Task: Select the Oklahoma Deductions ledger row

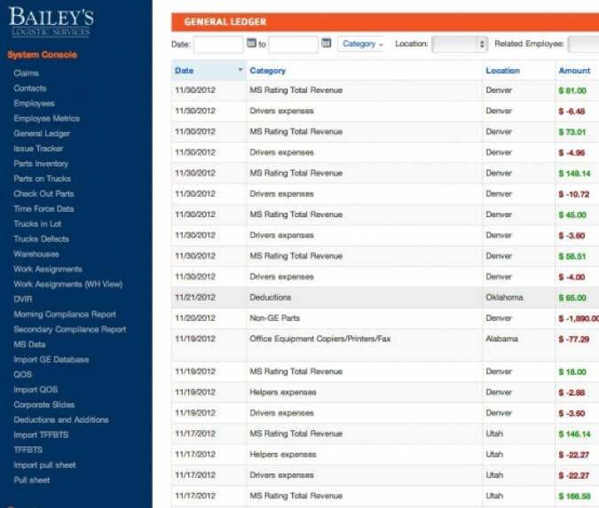Action: (385, 297)
